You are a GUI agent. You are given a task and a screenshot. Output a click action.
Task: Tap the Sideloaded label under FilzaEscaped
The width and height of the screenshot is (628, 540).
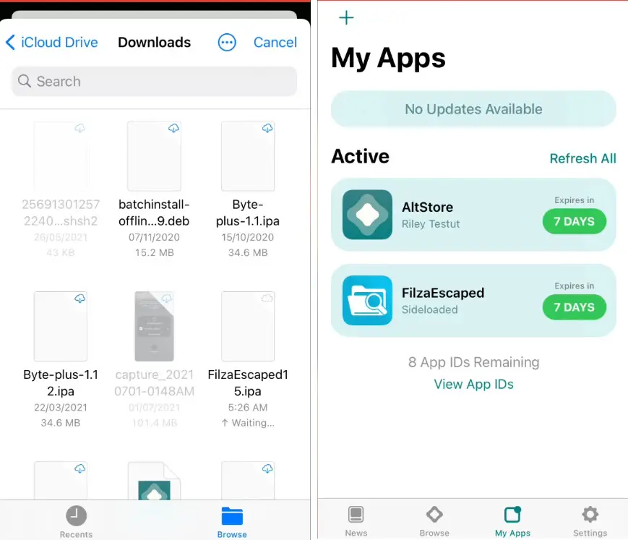click(x=430, y=309)
